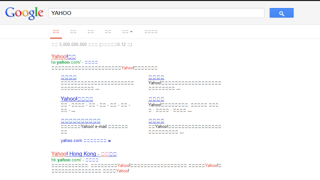Click the 5,000,000,000 results count text
The image size is (320, 180).
pos(91,44)
